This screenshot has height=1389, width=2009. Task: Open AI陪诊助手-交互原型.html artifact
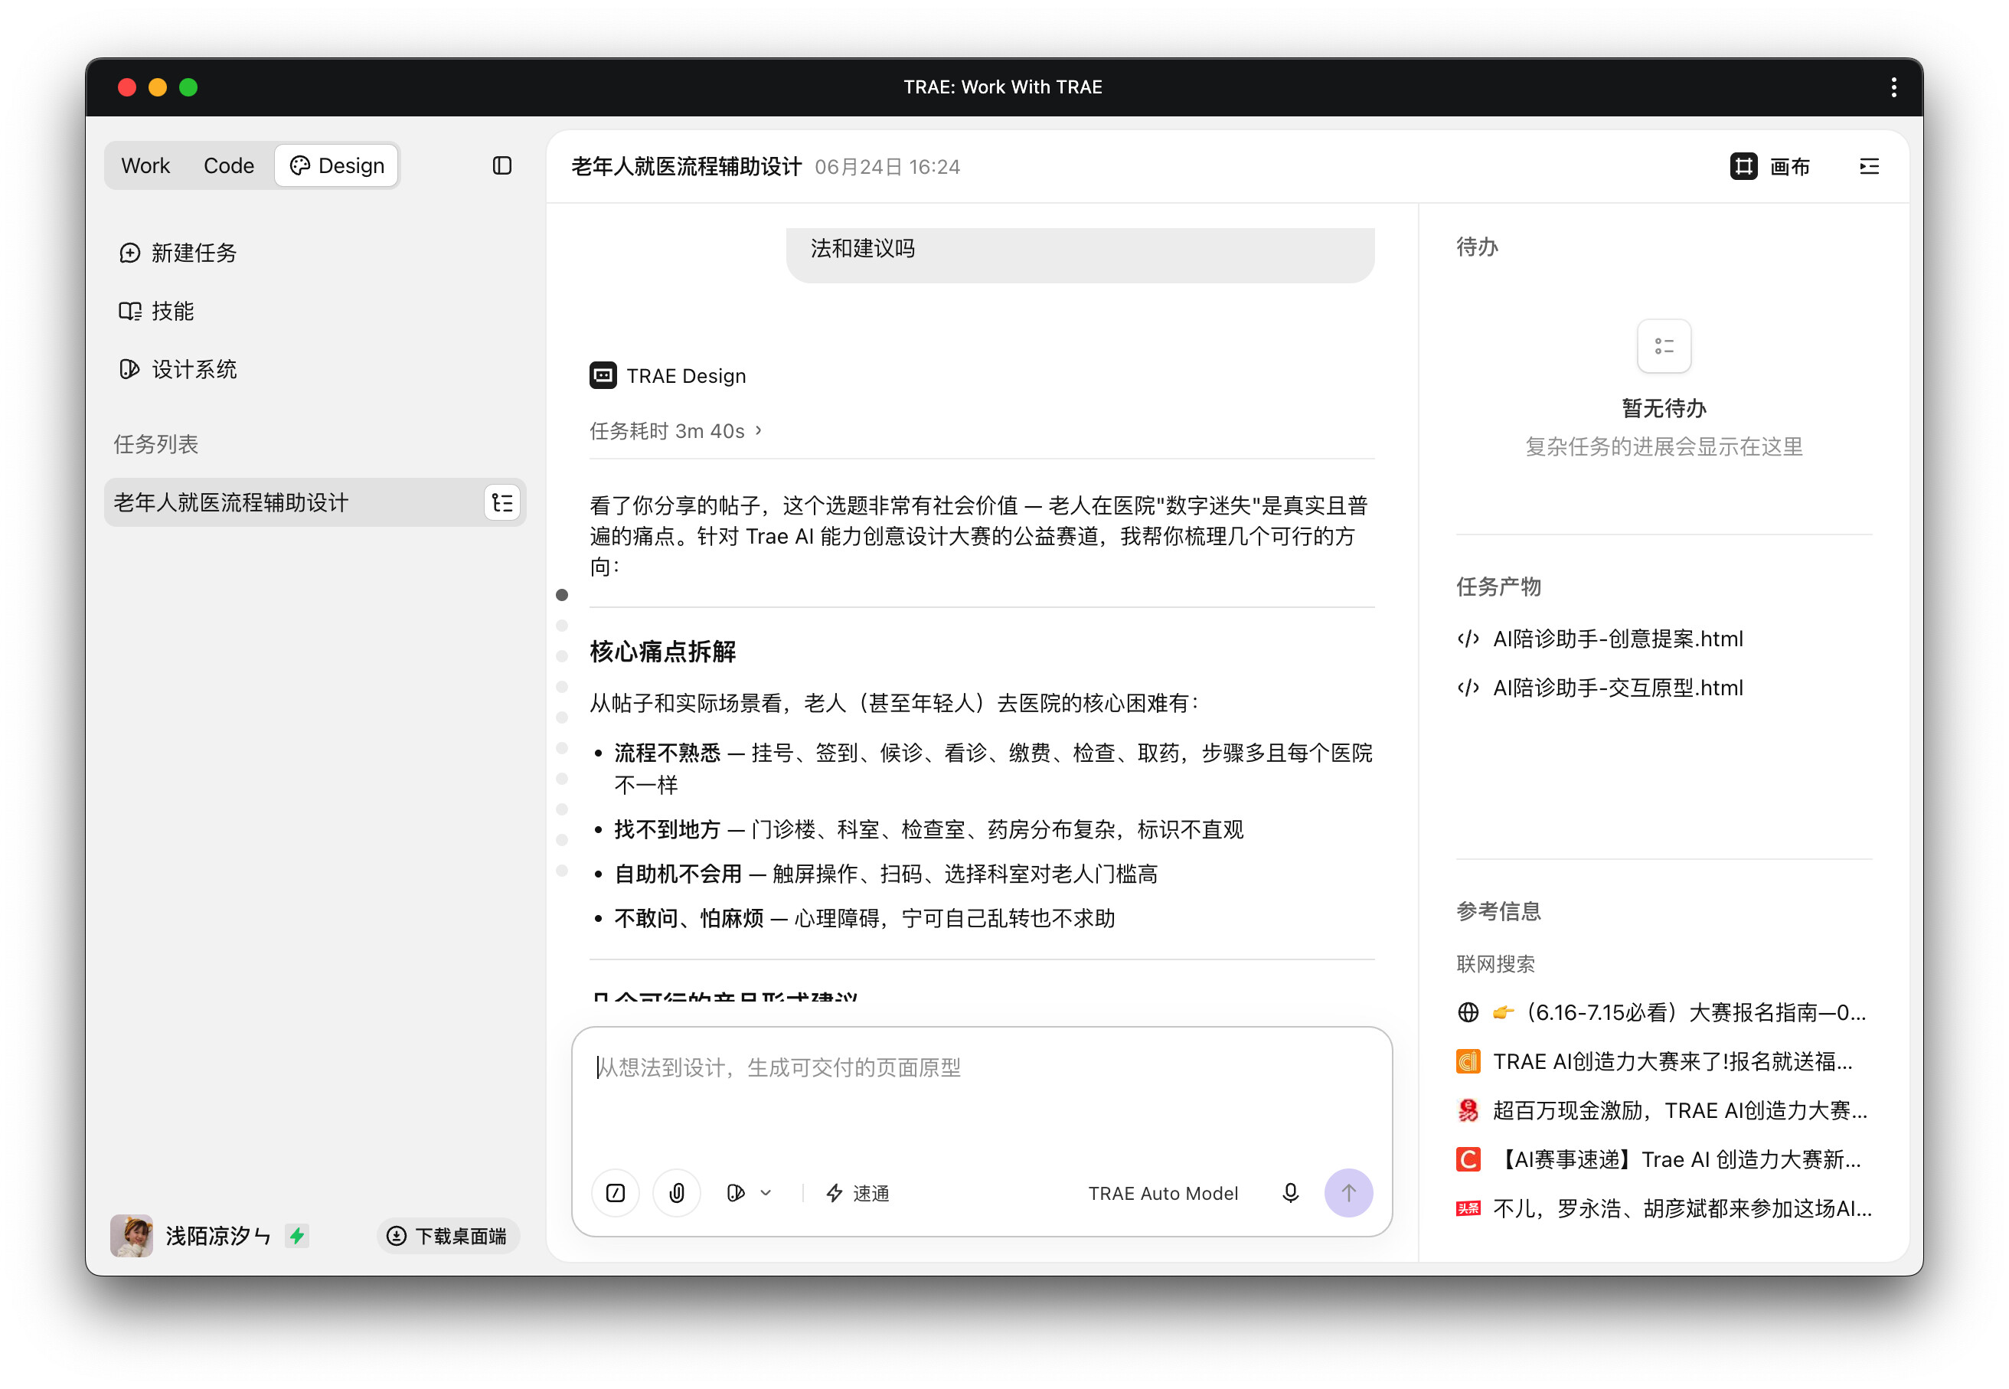pos(1618,688)
